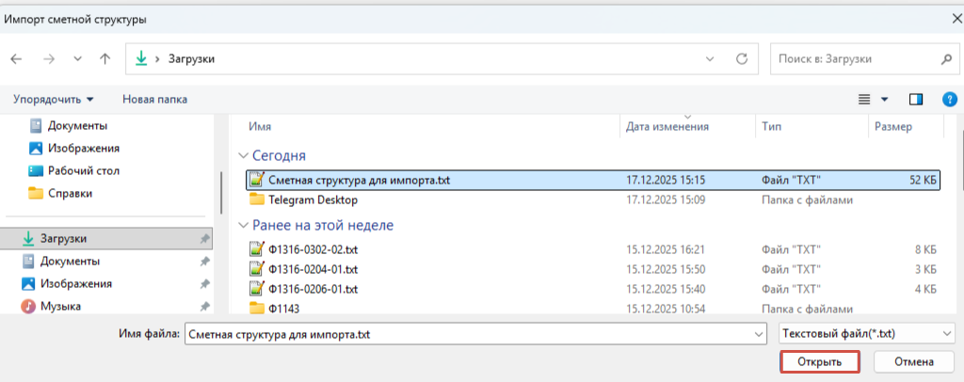Click date 17.12.2025 15:15 cell
This screenshot has height=382, width=964.
tap(665, 181)
